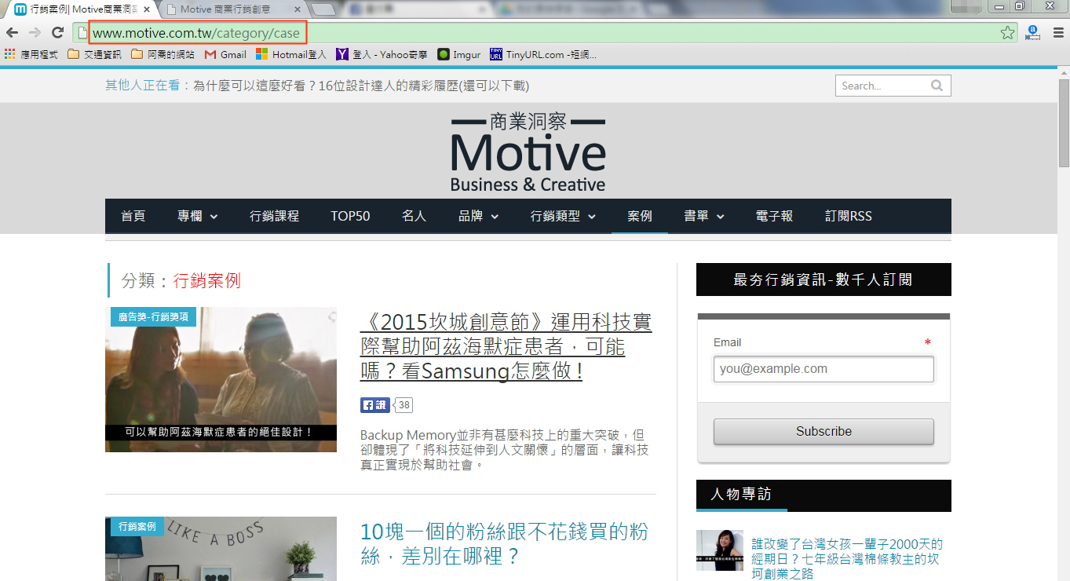The image size is (1070, 581).
Task: Click the Facebook like button
Action: tap(374, 405)
